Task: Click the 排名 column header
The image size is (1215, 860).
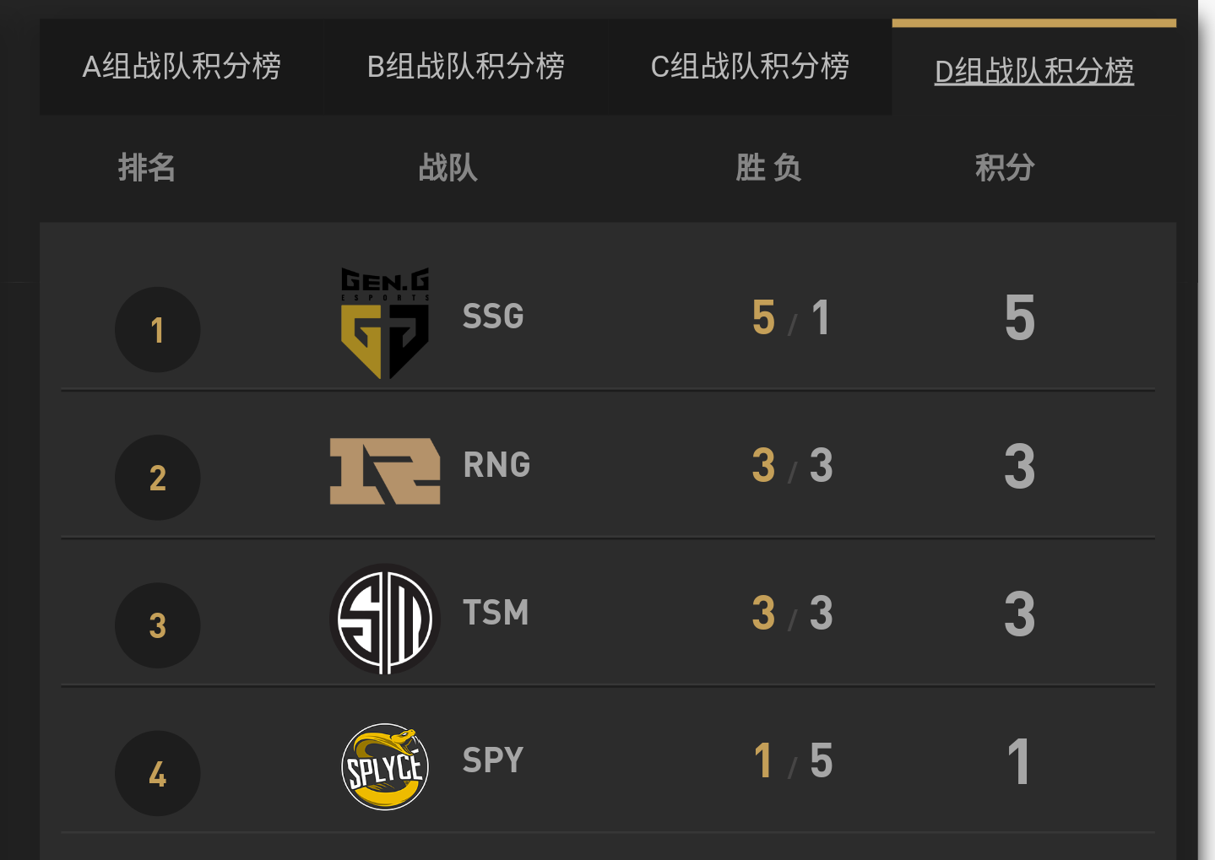Action: 147,167
